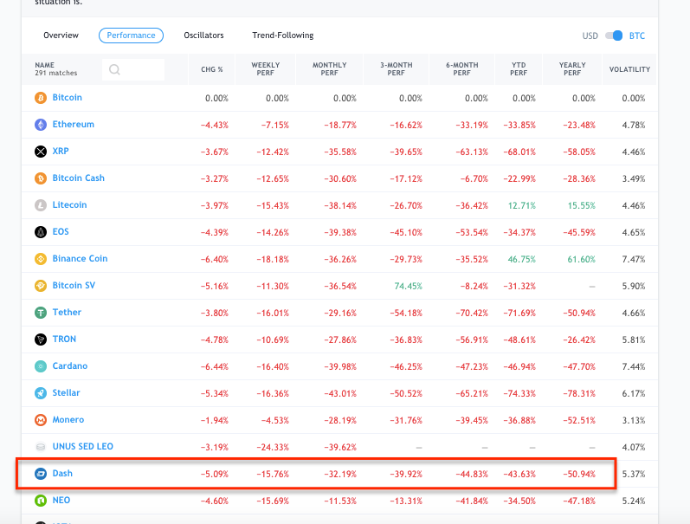This screenshot has width=690, height=524.
Task: Select the USD currency label
Action: 590,36
